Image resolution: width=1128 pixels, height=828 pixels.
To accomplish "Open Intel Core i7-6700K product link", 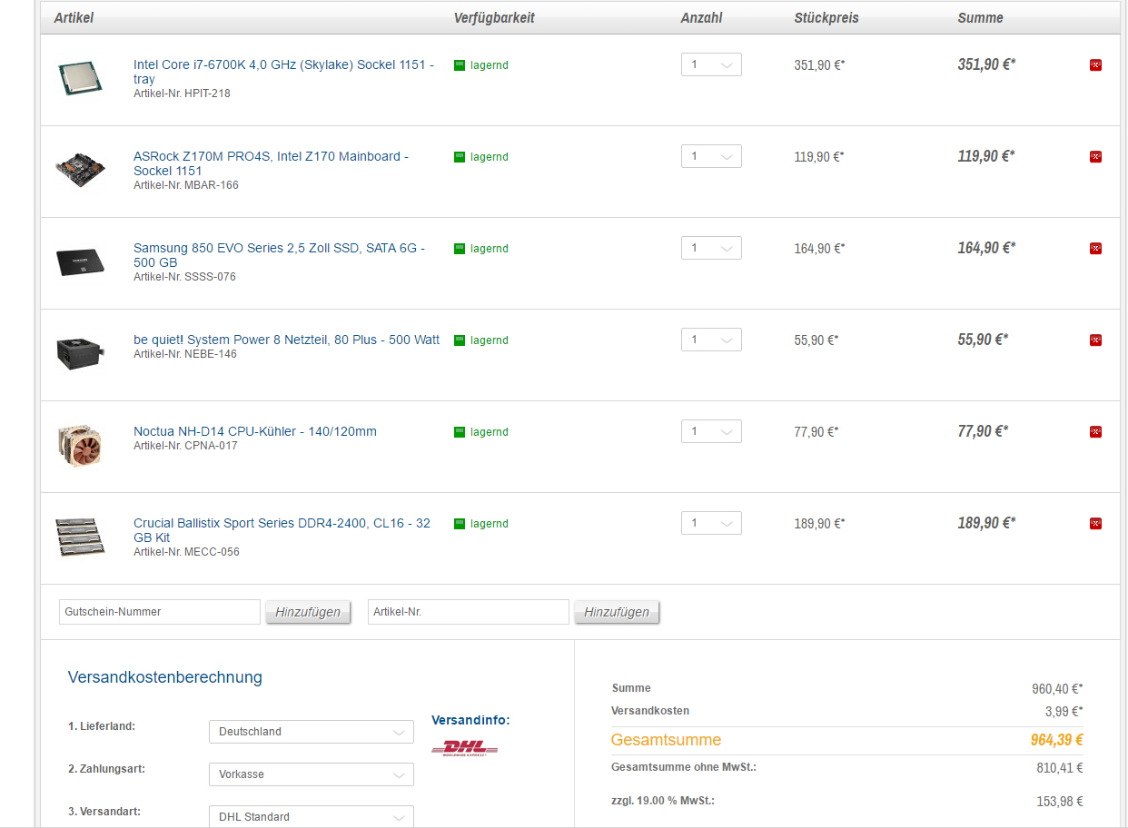I will point(283,72).
